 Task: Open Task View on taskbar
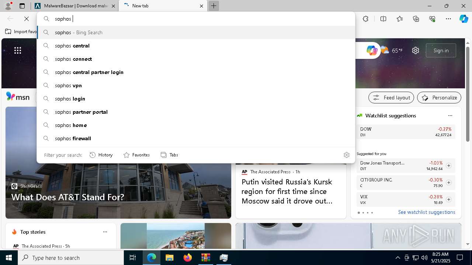pos(133,258)
